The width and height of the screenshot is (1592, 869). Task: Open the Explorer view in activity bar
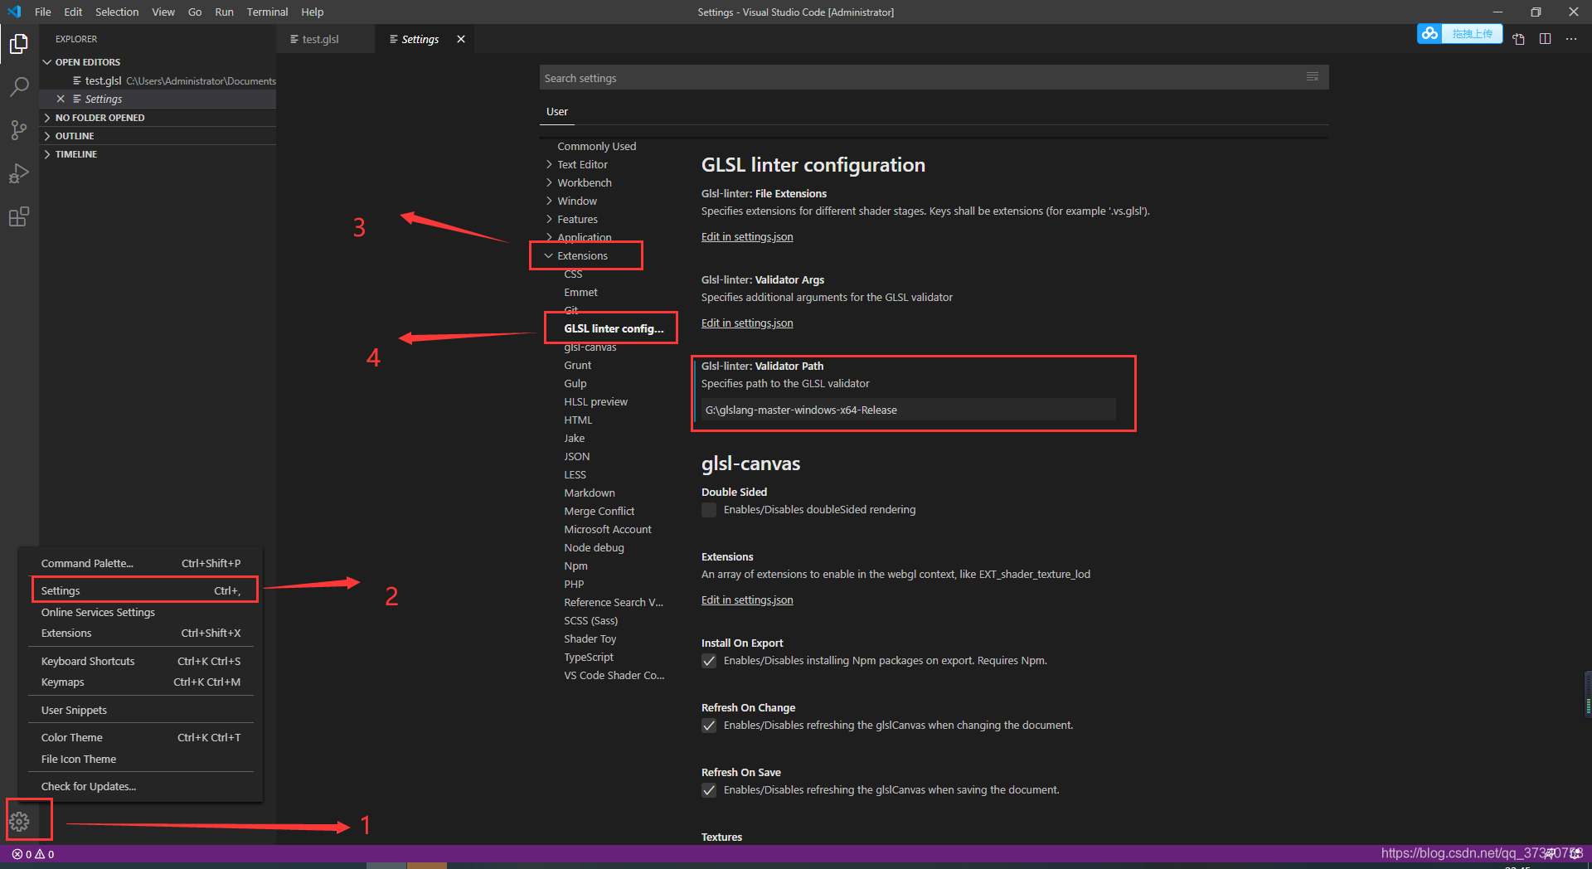coord(19,43)
